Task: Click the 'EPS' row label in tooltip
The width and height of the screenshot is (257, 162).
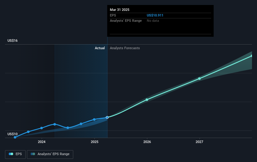Action: click(x=113, y=15)
